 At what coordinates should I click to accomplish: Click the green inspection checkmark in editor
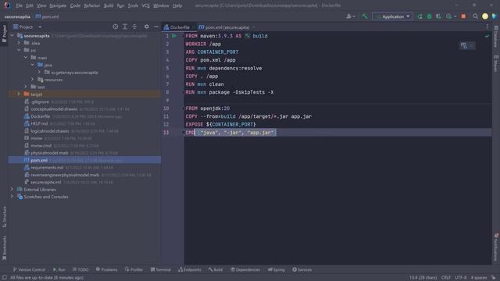coord(487,36)
